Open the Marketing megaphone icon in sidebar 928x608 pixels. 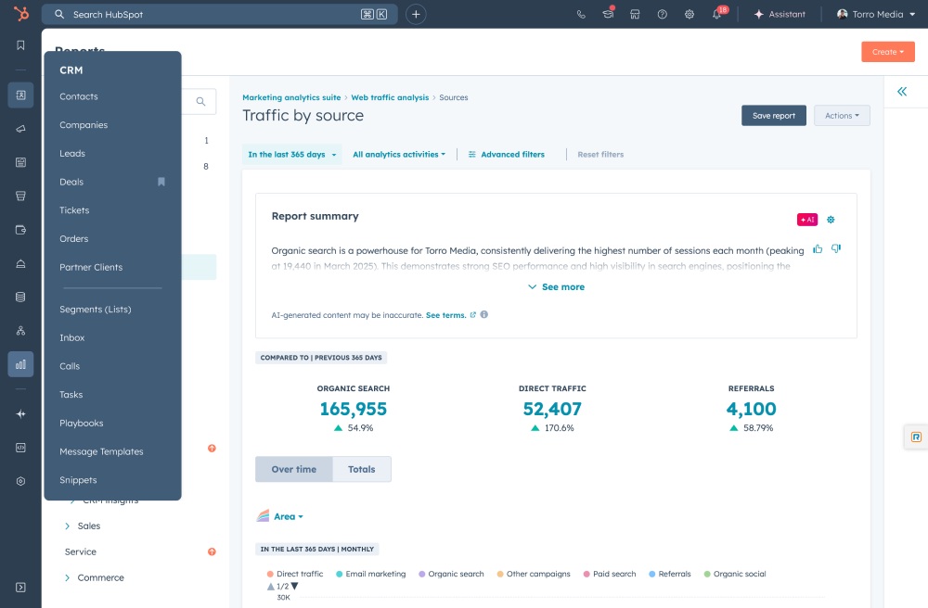(20, 130)
